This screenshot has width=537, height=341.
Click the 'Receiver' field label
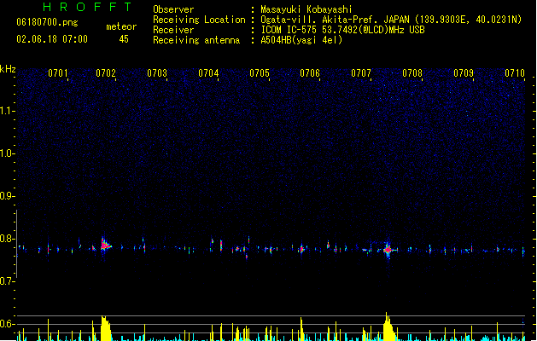pyautogui.click(x=173, y=30)
